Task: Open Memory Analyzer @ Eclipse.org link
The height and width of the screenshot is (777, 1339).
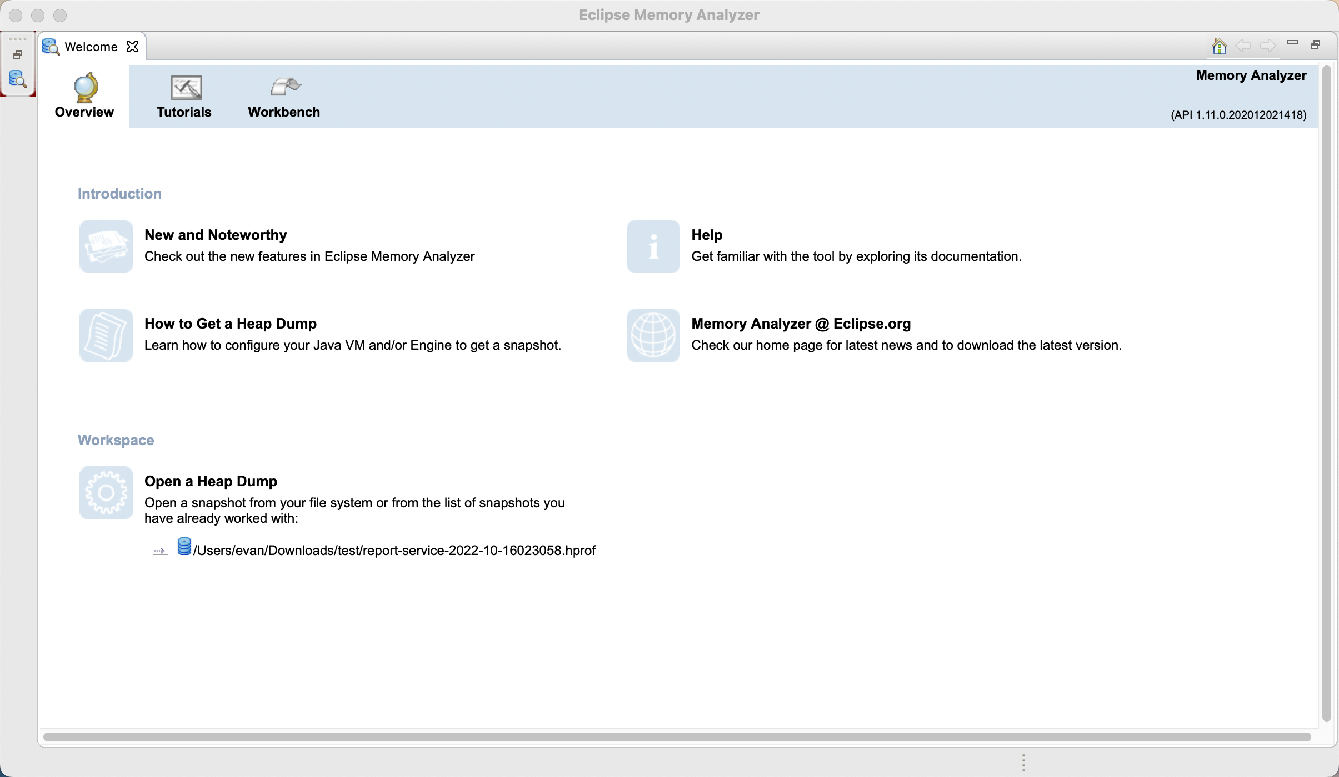Action: tap(801, 324)
